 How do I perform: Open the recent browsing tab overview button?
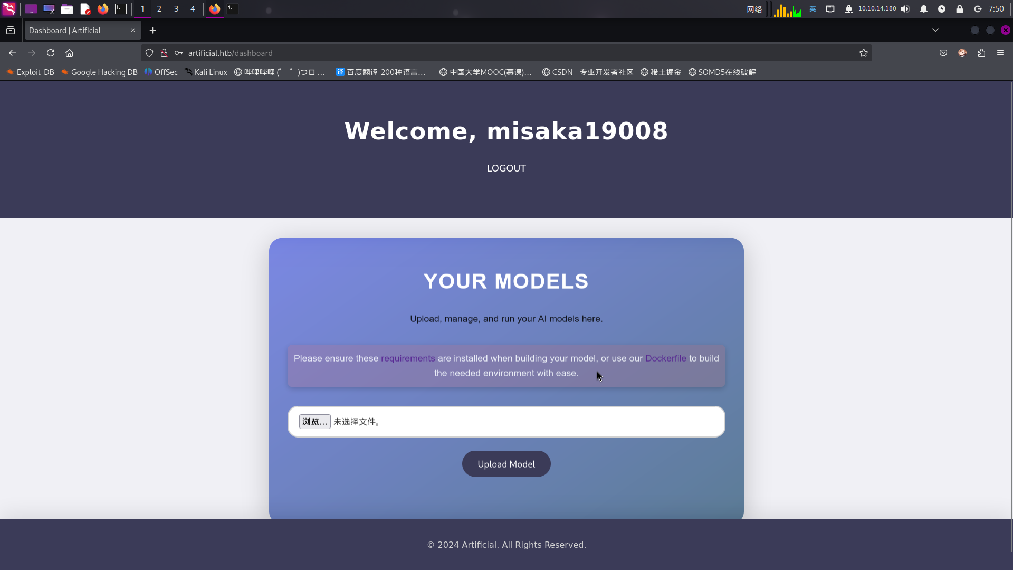(11, 31)
